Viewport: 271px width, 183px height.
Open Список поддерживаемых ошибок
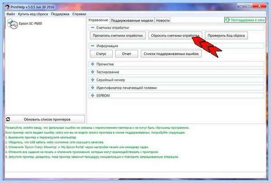pos(171,54)
